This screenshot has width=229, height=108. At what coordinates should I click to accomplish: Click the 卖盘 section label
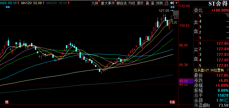click(x=196, y=27)
